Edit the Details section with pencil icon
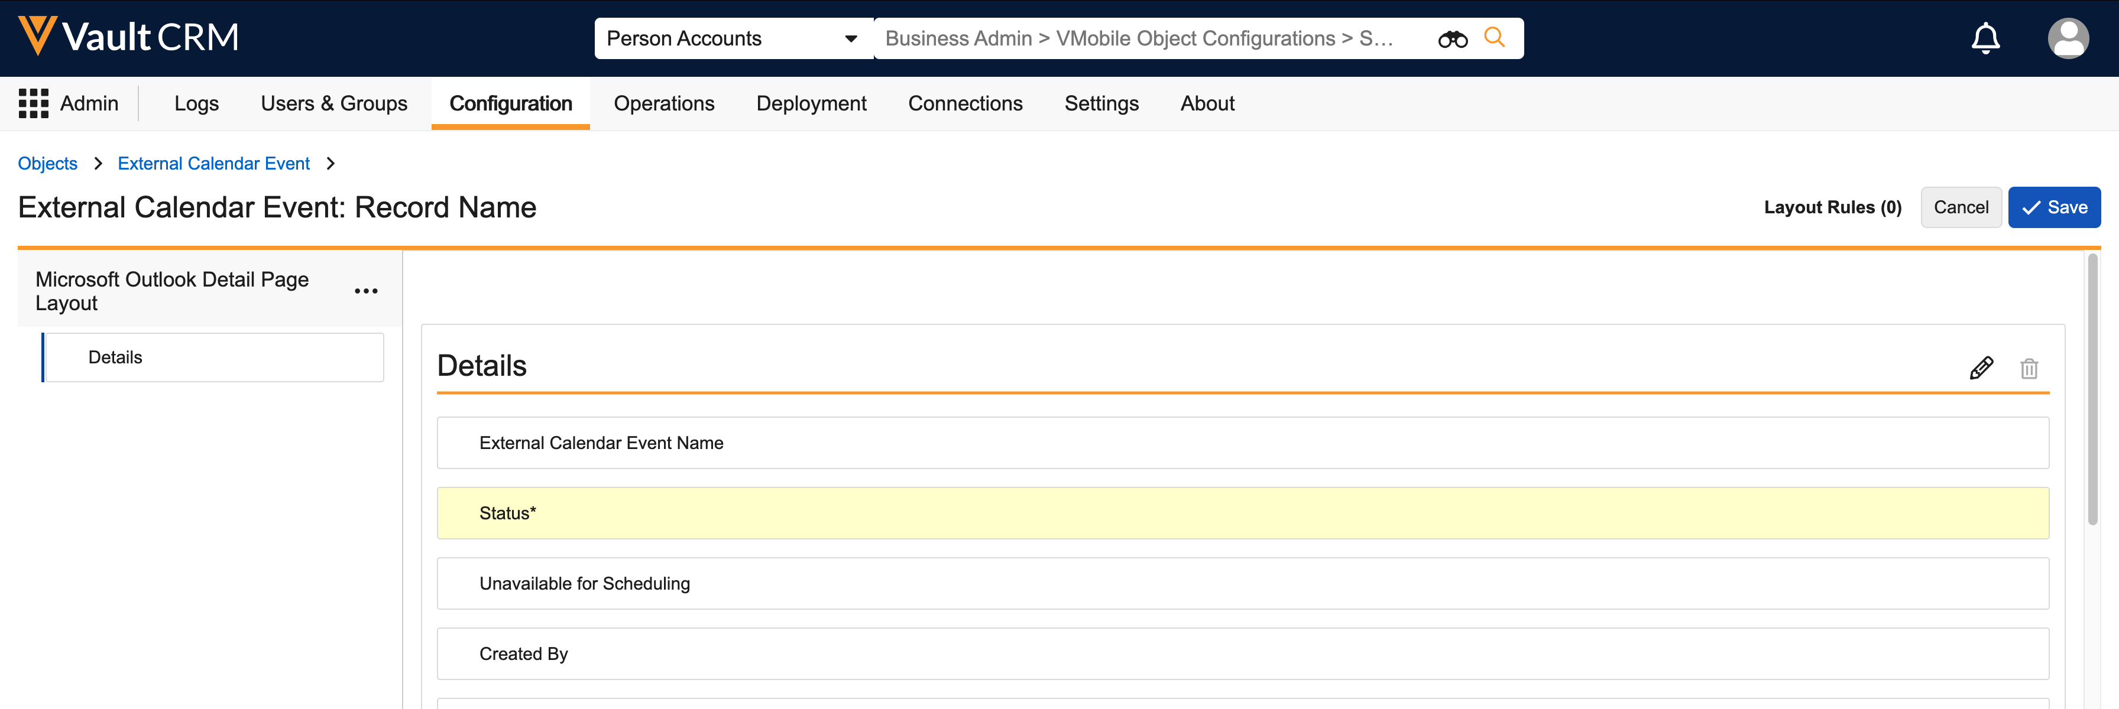 pos(1981,367)
